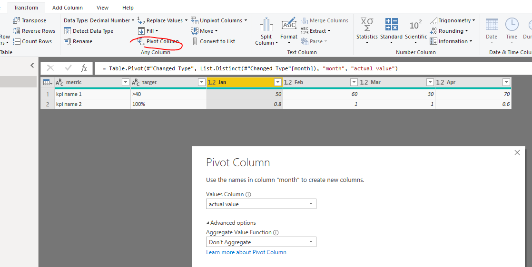
Task: Open the Scientific operations menu
Action: (415, 31)
